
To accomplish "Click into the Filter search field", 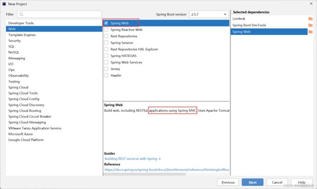I will pyautogui.click(x=59, y=14).
